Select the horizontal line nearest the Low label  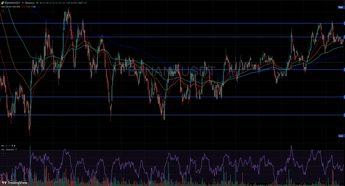(171, 115)
